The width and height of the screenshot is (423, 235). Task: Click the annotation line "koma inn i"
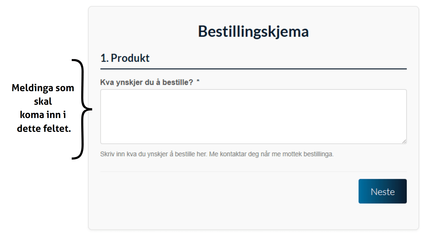point(43,115)
